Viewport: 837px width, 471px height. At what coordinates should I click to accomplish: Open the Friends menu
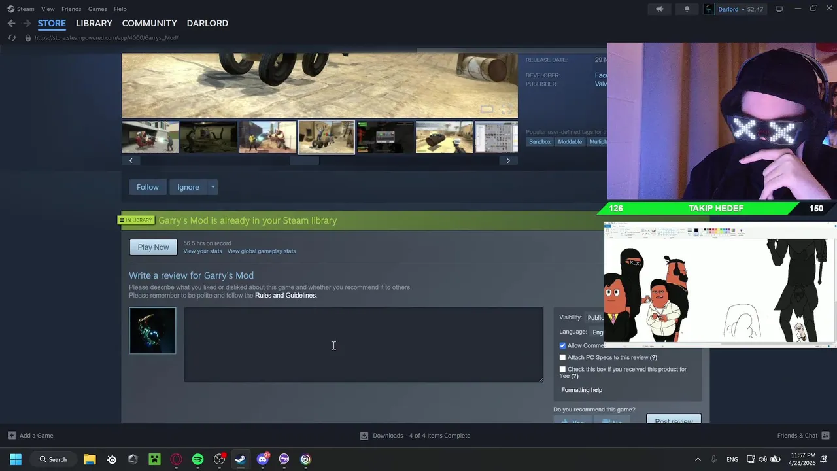click(x=71, y=9)
